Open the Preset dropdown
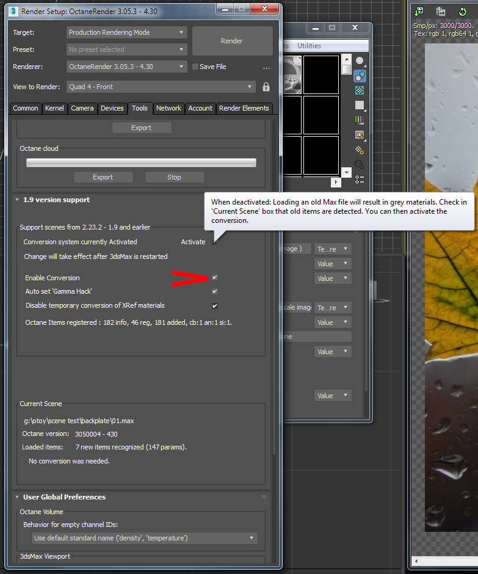Image resolution: width=478 pixels, height=574 pixels. pyautogui.click(x=126, y=49)
